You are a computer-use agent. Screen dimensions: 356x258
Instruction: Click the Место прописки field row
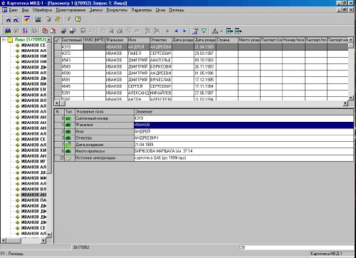click(204, 151)
